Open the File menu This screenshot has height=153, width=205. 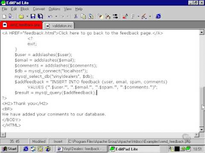tap(4, 9)
